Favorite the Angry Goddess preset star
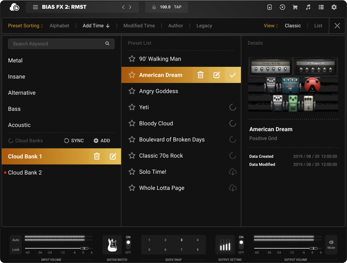Image resolution: width=347 pixels, height=263 pixels. coord(132,91)
